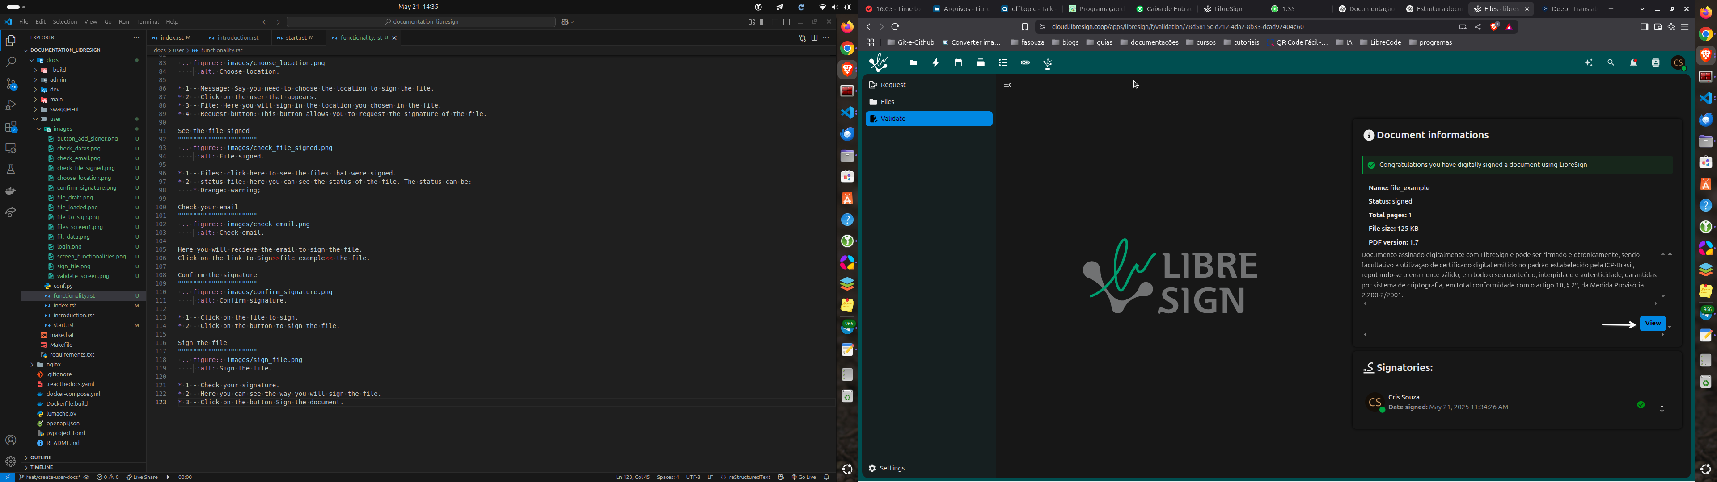1717x482 pixels.
Task: Open Nextcloud contacts menu icon
Action: coord(1656,63)
